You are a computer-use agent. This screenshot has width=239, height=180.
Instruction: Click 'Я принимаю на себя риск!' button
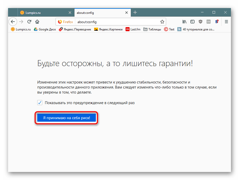pyautogui.click(x=66, y=118)
